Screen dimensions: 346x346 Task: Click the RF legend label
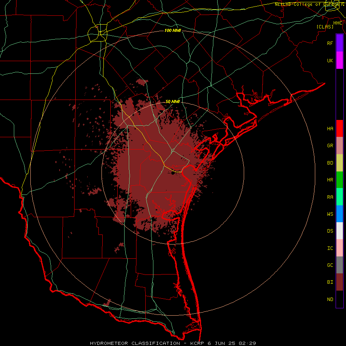coord(330,43)
